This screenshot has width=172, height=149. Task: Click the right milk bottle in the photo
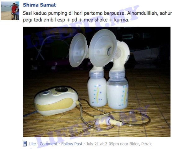(x=117, y=90)
